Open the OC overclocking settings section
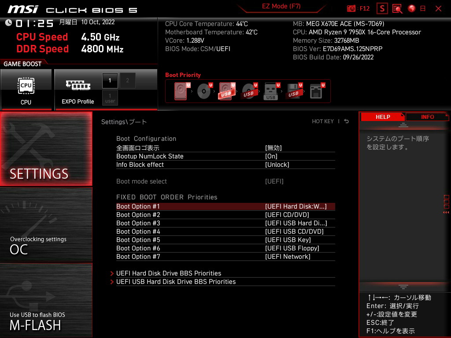The height and width of the screenshot is (338, 451). (x=46, y=225)
